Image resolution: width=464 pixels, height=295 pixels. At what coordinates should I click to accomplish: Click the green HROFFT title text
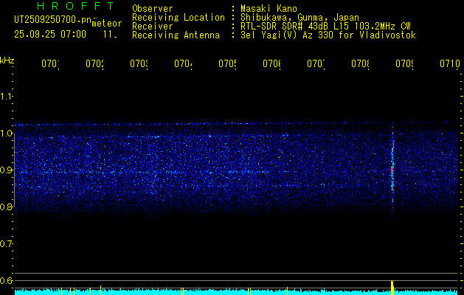coord(75,6)
